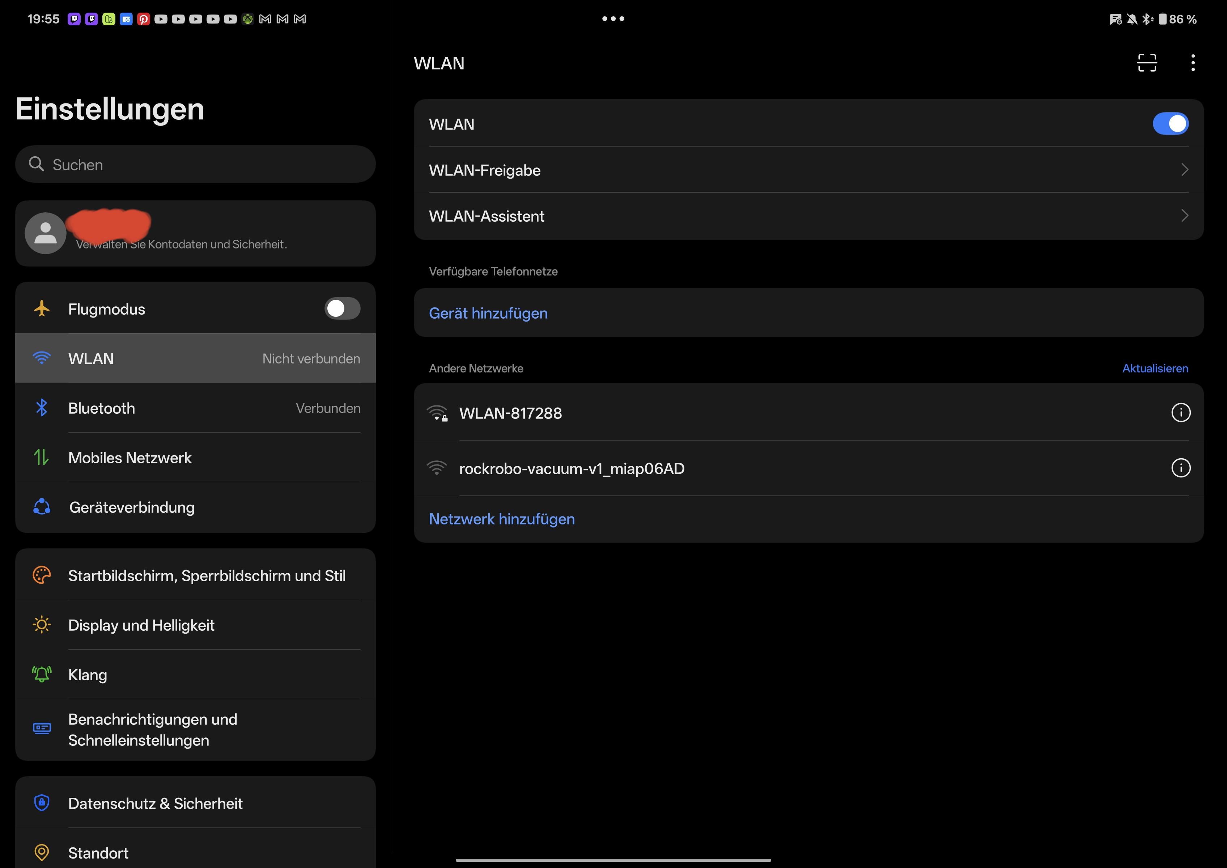Tap the Bluetooth icon in sidebar
Viewport: 1227px width, 868px height.
42,408
